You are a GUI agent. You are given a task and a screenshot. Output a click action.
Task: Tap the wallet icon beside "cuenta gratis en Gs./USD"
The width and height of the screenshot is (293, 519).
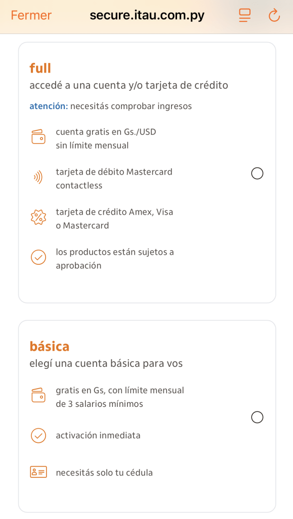pyautogui.click(x=38, y=136)
